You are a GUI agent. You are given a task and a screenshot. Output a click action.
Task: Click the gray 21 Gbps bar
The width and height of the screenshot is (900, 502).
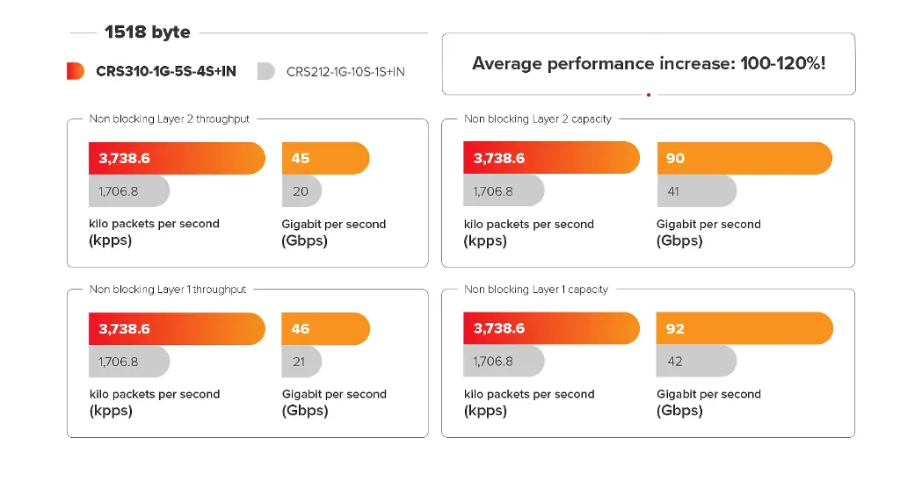click(x=301, y=362)
